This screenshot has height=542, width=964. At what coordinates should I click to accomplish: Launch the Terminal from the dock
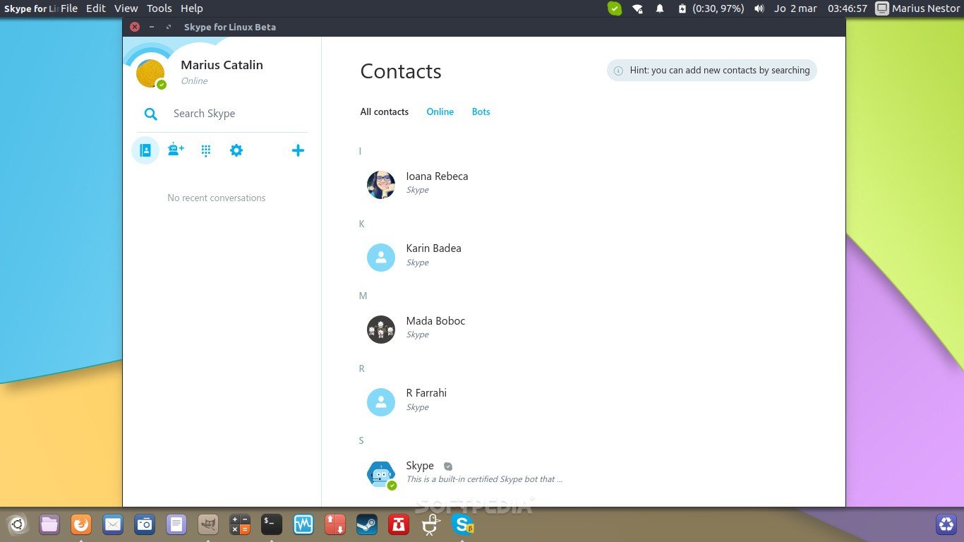[272, 524]
